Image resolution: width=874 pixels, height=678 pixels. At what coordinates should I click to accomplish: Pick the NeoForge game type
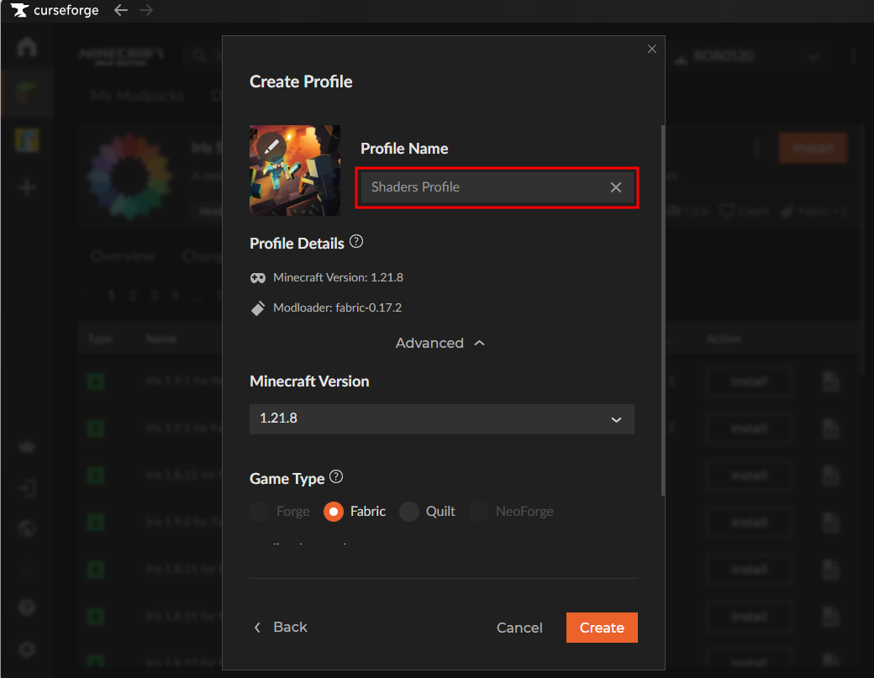click(x=512, y=512)
